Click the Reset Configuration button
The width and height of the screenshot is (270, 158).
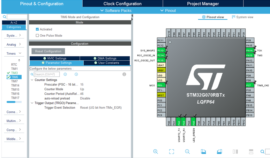tap(48, 51)
